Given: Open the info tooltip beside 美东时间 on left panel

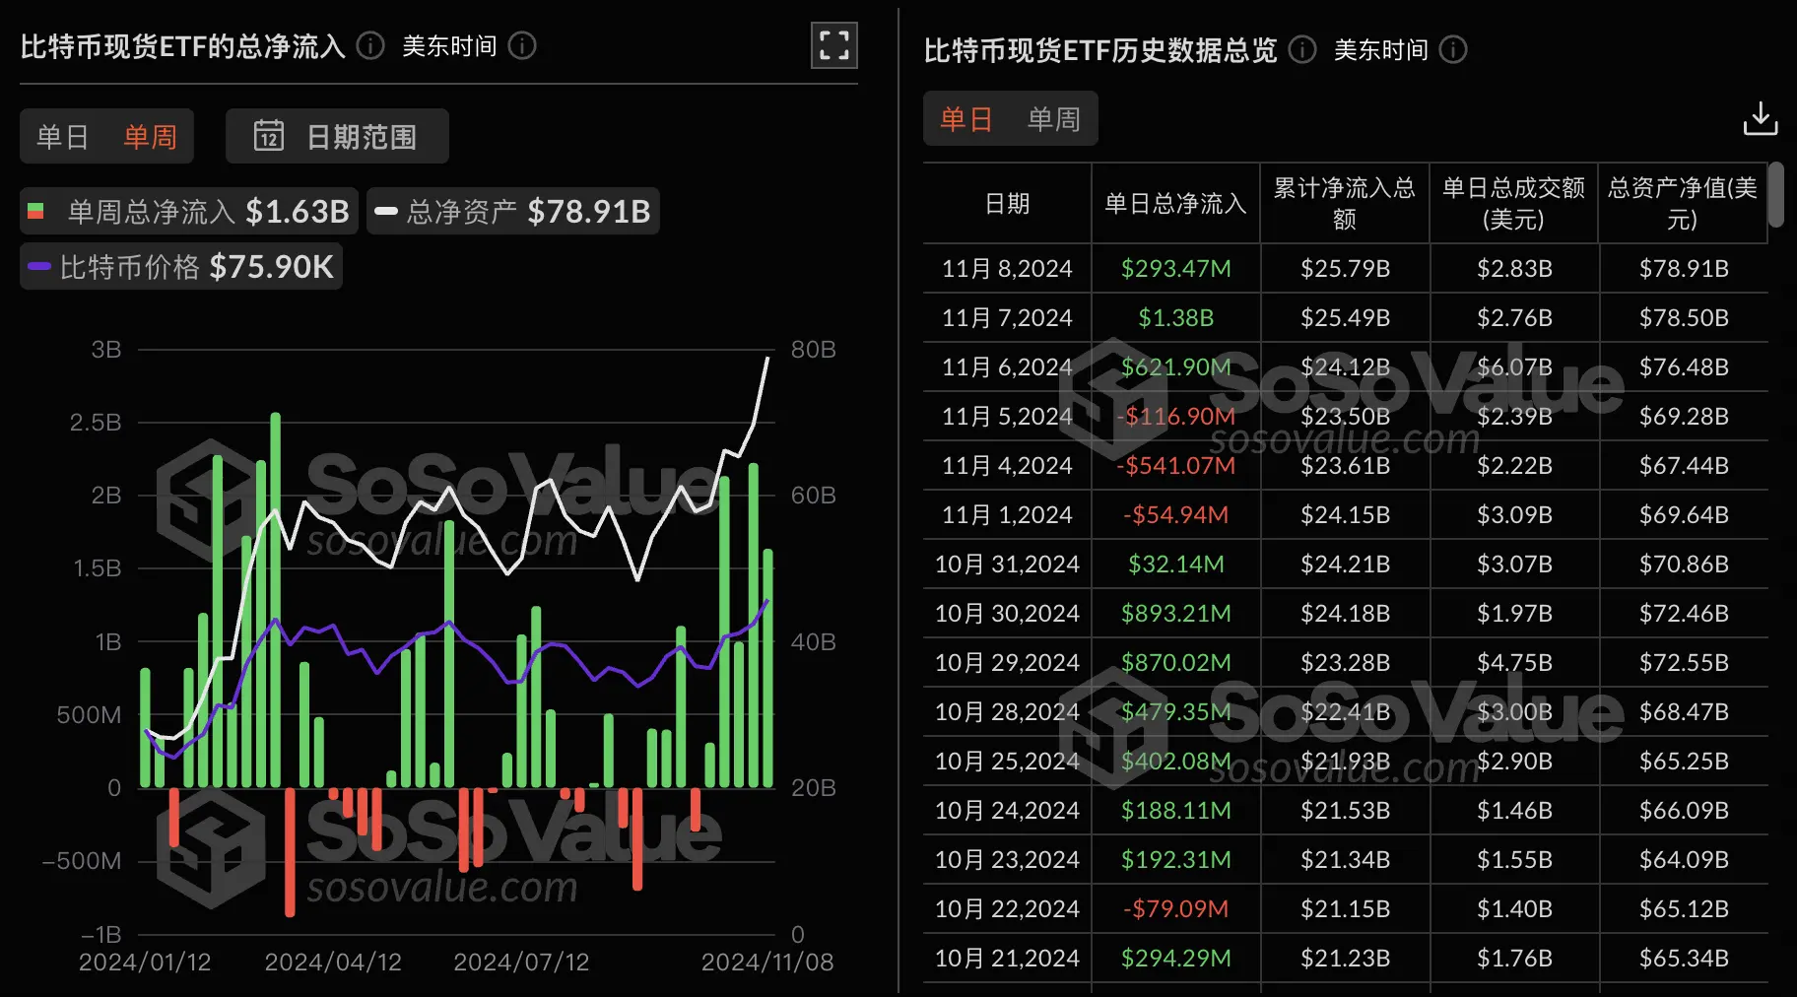Looking at the screenshot, I should (523, 45).
